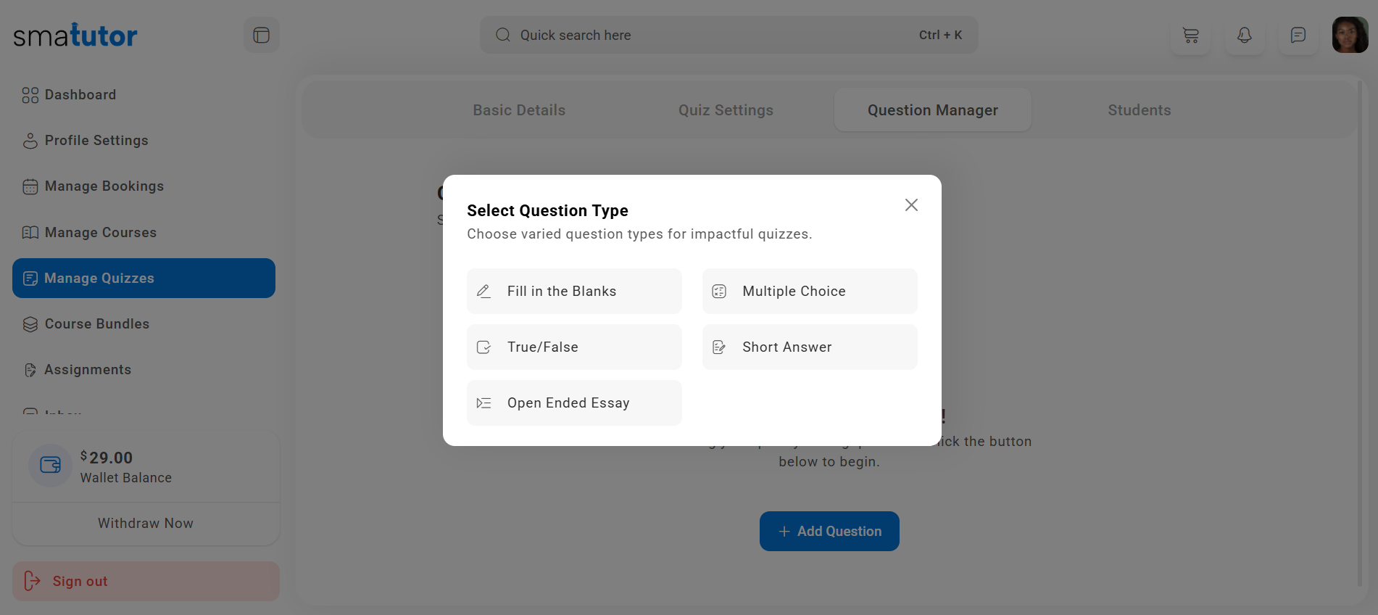This screenshot has width=1378, height=615.
Task: Select Multiple Choice question type
Action: coord(809,292)
